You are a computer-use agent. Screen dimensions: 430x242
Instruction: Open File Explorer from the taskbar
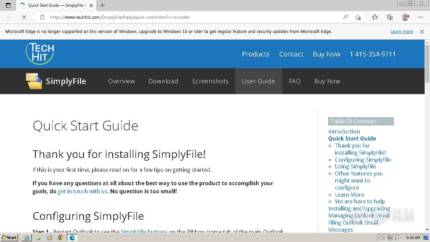38,238
